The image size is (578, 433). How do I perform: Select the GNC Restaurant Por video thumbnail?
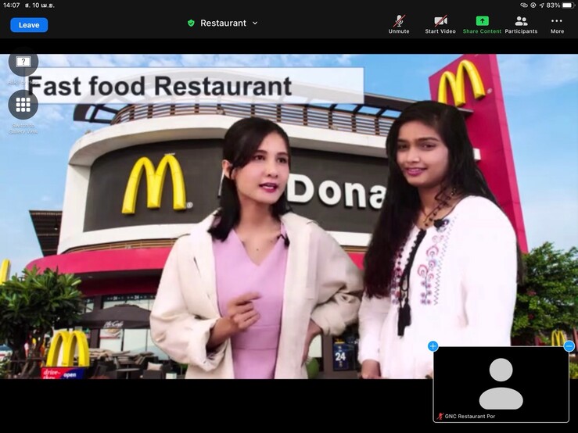(x=501, y=384)
